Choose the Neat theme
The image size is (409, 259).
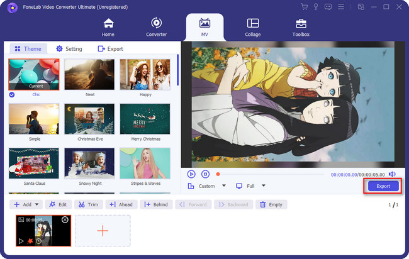pos(89,75)
